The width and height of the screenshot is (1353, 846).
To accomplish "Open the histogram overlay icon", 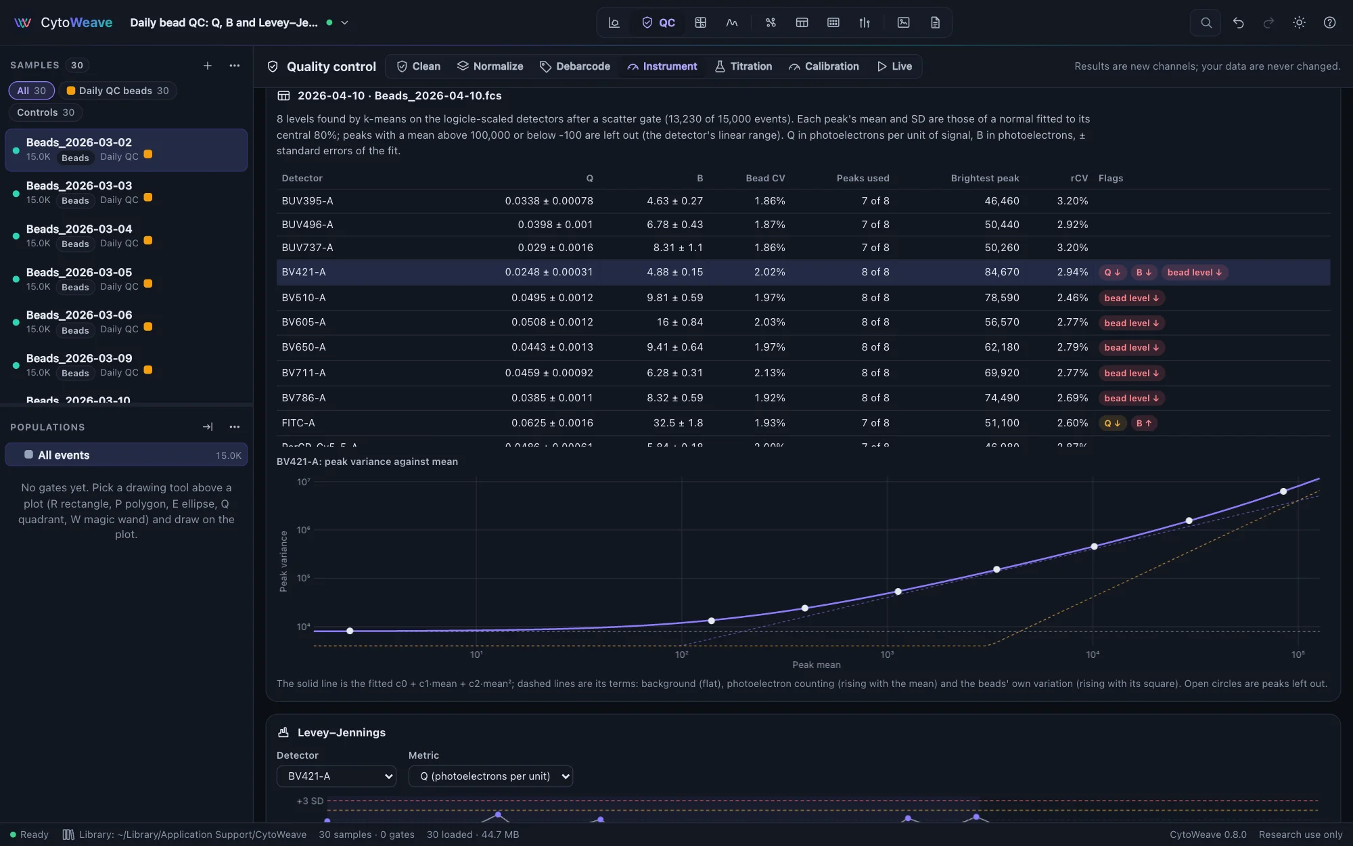I will pos(732,22).
